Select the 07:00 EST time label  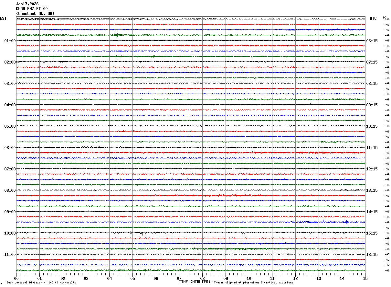coord(10,169)
